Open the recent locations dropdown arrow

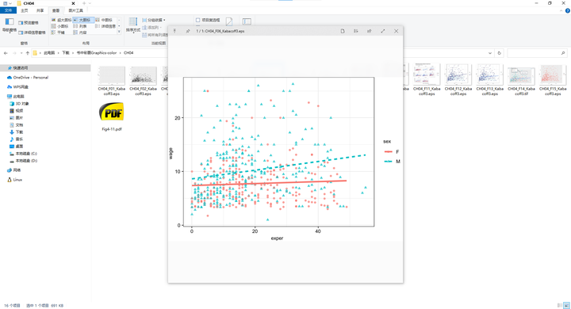point(21,53)
